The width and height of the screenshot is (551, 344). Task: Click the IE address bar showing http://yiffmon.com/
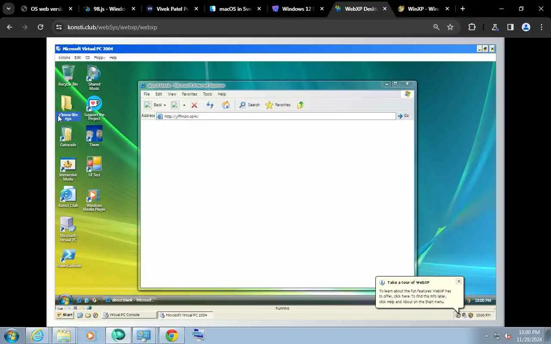click(275, 116)
